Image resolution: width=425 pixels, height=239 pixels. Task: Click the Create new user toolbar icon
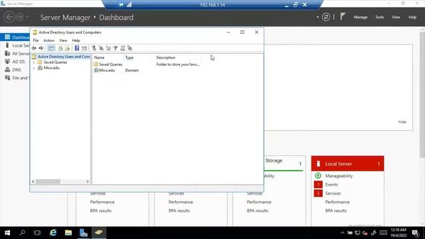click(x=94, y=48)
